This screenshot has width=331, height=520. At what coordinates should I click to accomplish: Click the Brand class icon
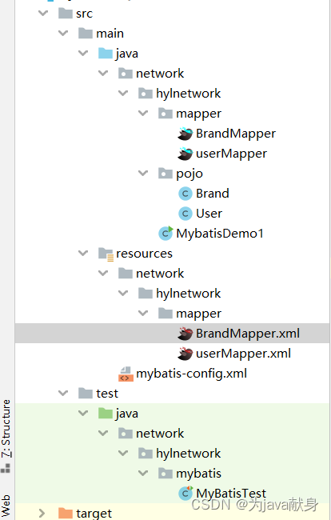click(x=185, y=194)
